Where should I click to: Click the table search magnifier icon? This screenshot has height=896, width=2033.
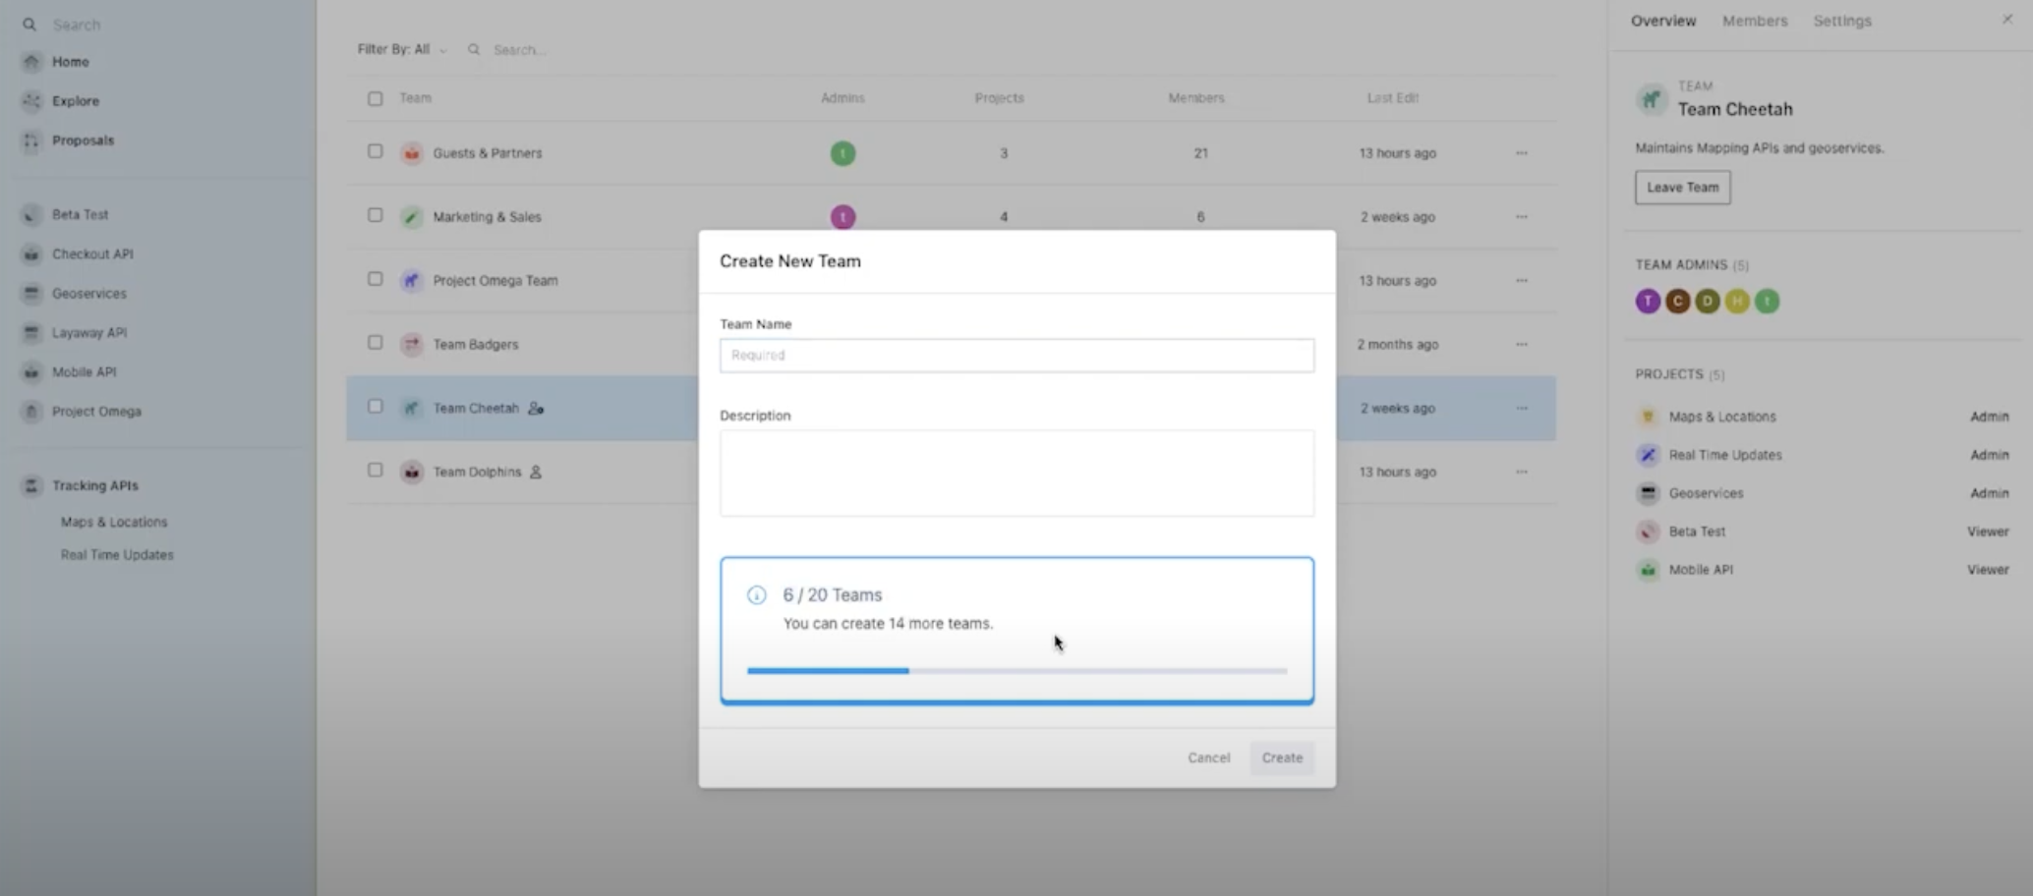coord(474,49)
